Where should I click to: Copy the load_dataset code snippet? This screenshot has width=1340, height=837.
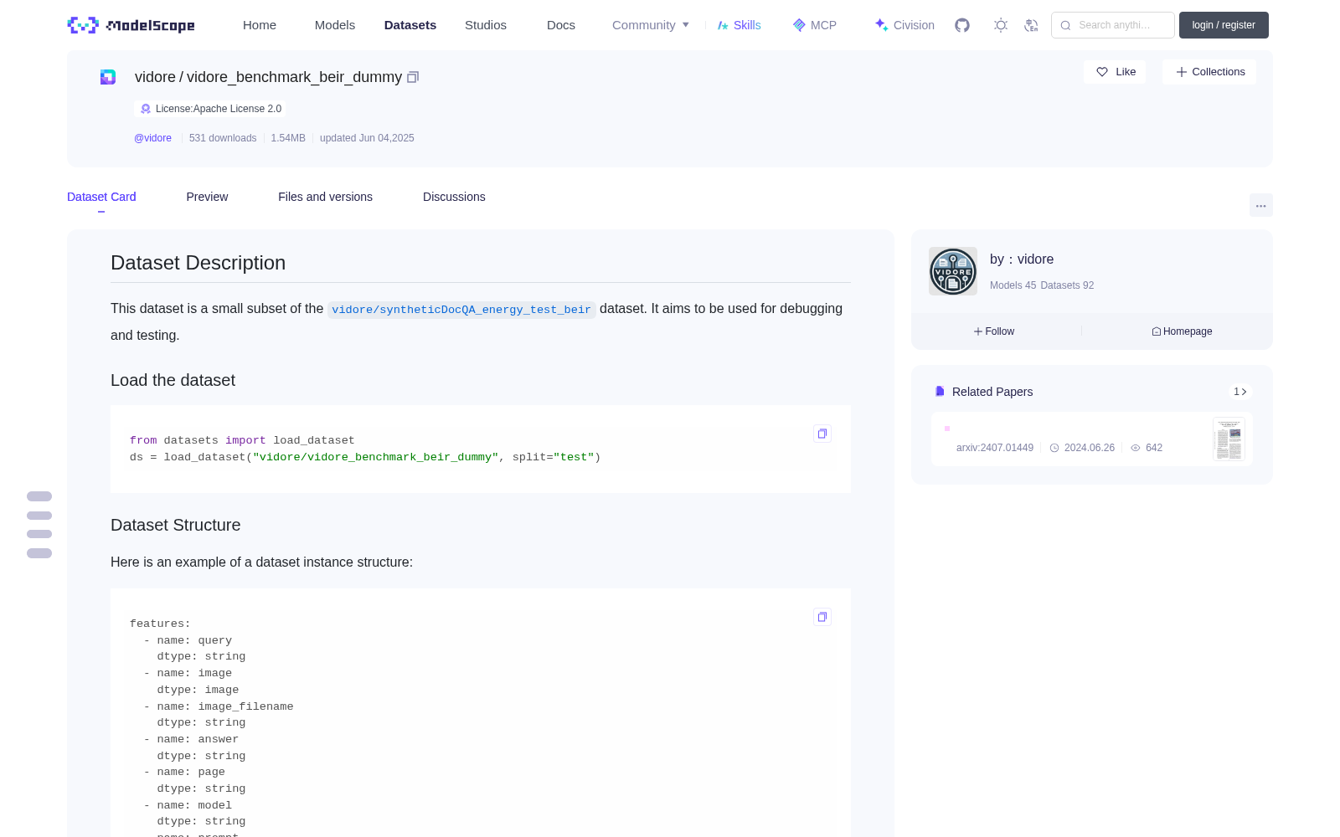(822, 434)
